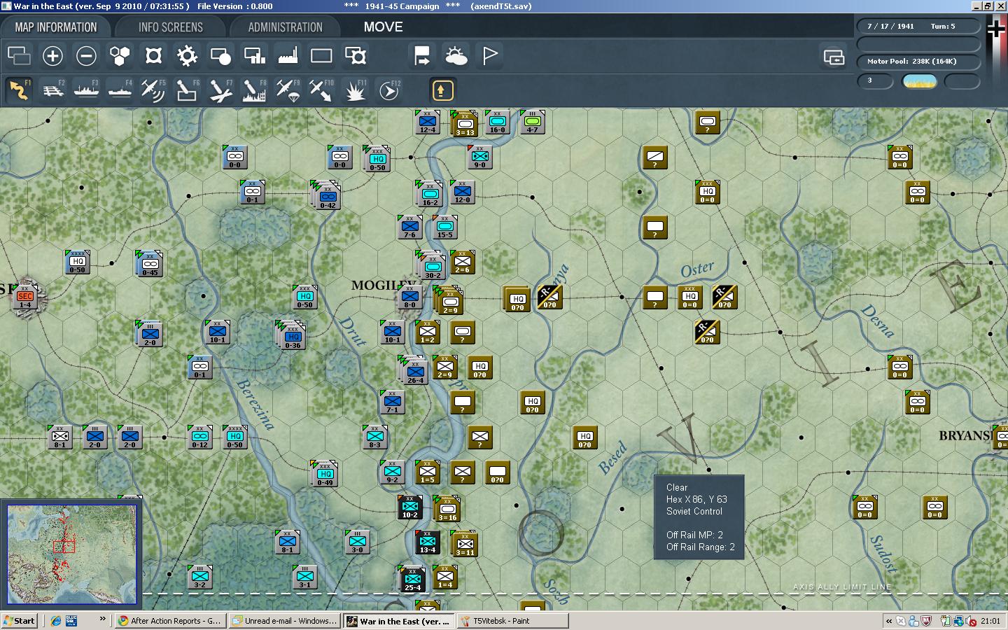Screen dimensions: 1008x630
Task: Select the F7 mode icon with aircraft
Action: coord(220,90)
